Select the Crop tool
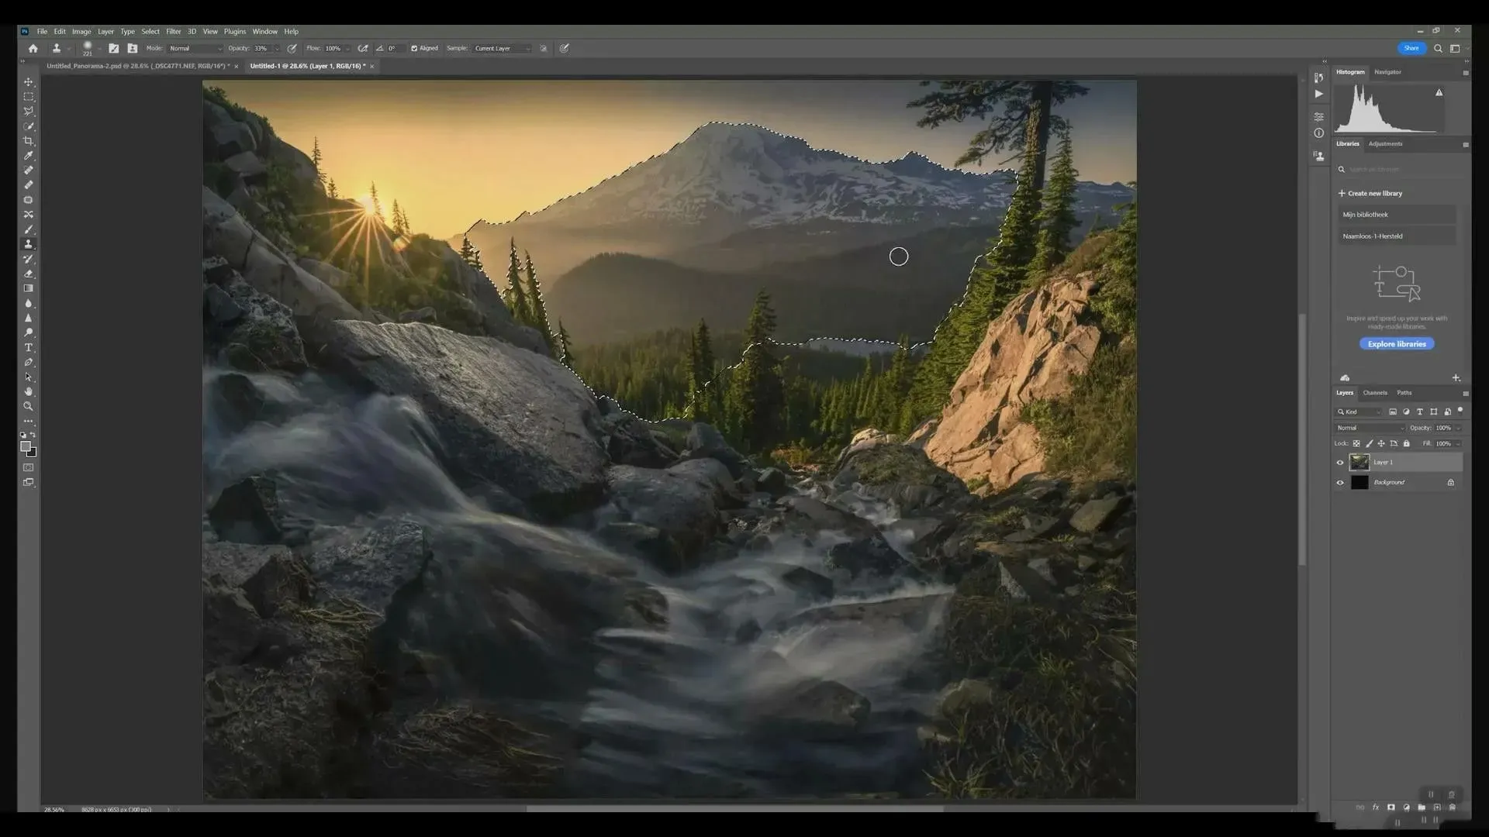 click(x=29, y=141)
